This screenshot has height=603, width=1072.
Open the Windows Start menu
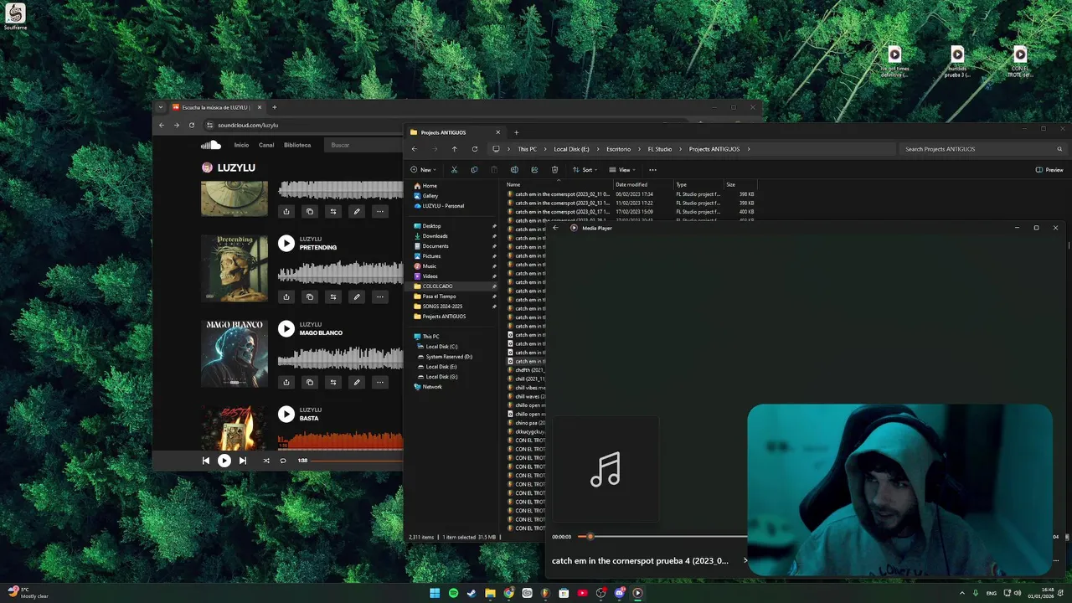pos(435,593)
